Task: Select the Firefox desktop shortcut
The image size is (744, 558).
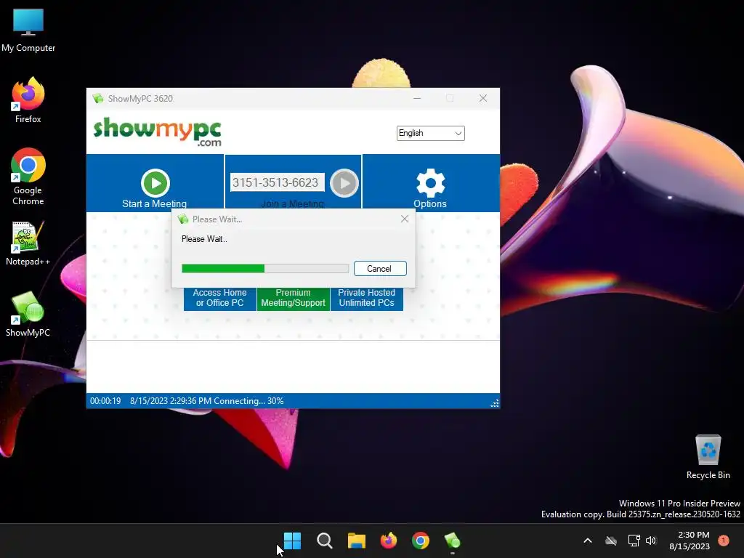Action: click(28, 100)
